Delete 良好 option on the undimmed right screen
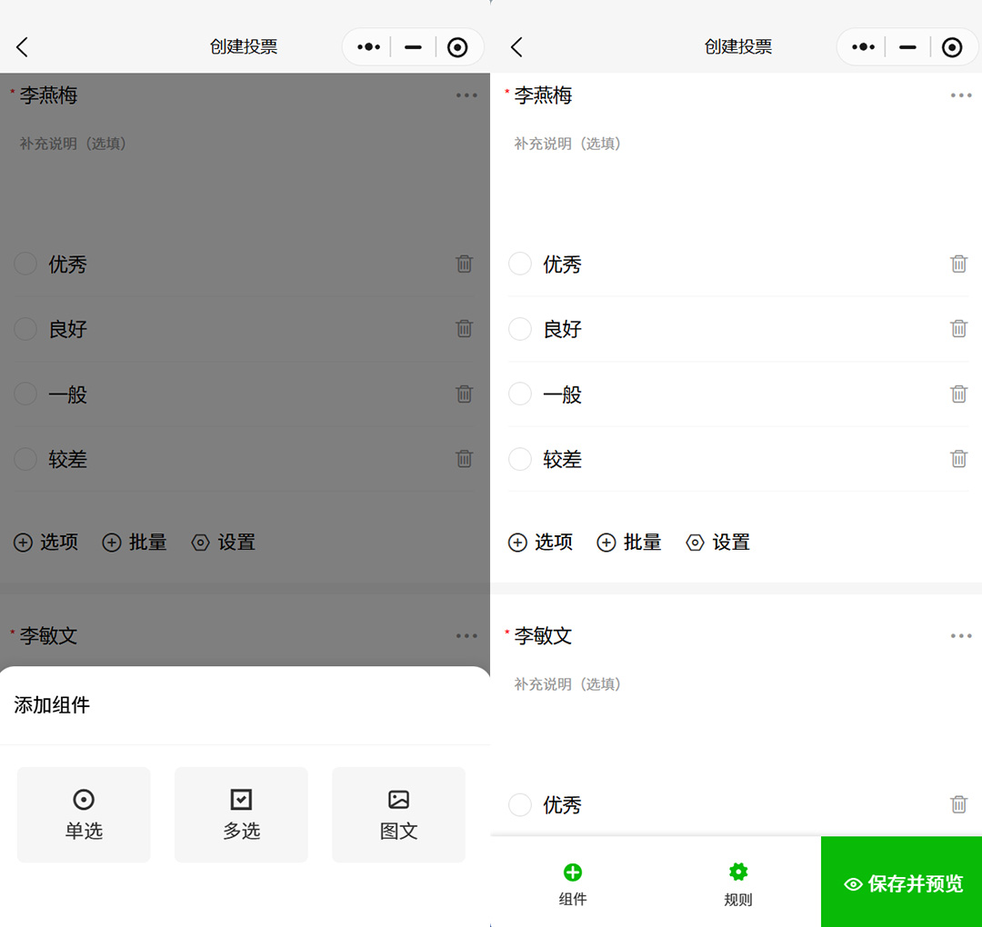 click(x=958, y=329)
